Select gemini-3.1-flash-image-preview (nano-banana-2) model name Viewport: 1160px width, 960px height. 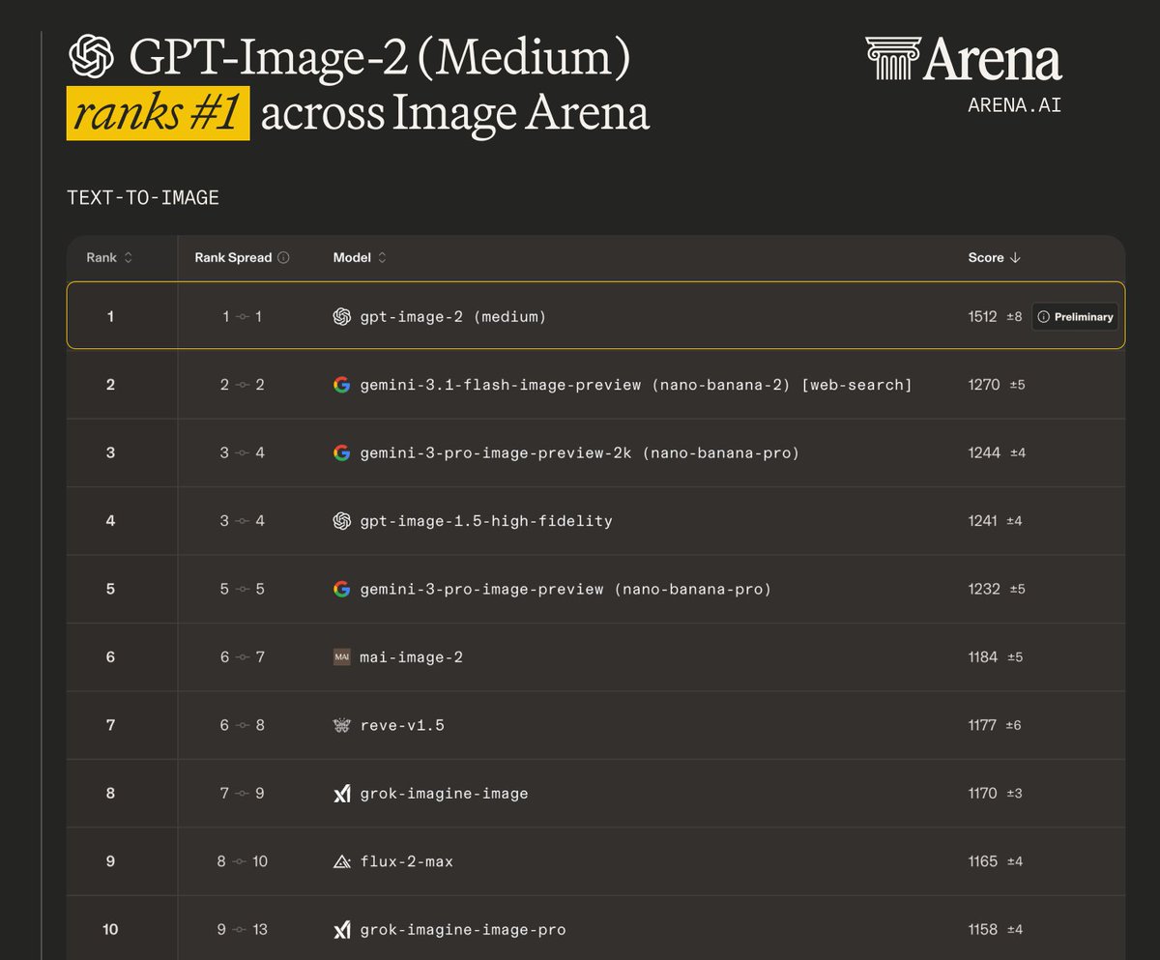pyautogui.click(x=636, y=385)
